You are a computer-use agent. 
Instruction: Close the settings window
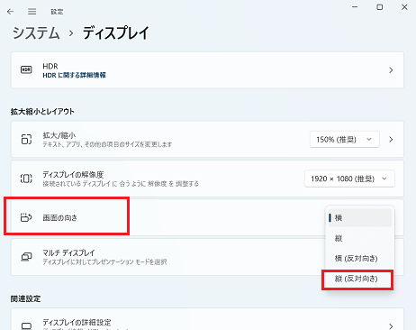pos(404,7)
